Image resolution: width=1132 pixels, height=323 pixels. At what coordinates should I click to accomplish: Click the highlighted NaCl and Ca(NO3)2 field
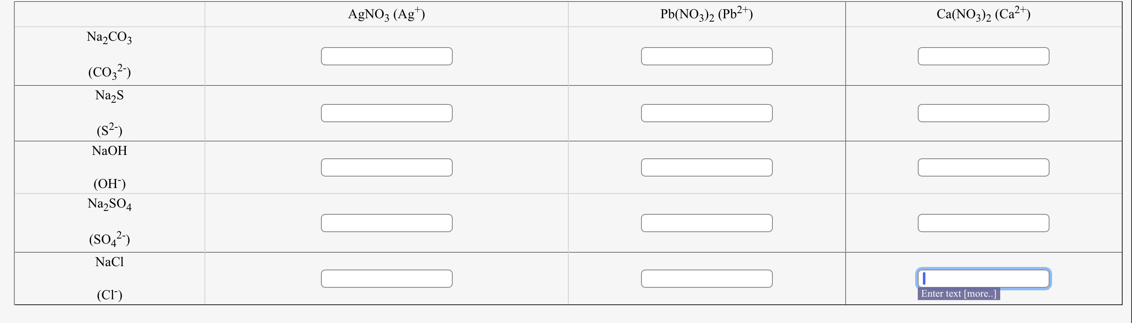[x=983, y=278]
